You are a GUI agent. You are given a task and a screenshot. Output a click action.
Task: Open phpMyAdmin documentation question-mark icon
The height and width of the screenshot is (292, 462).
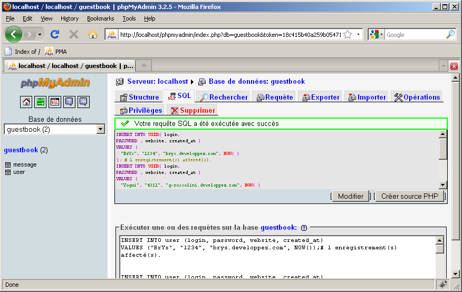(x=69, y=102)
